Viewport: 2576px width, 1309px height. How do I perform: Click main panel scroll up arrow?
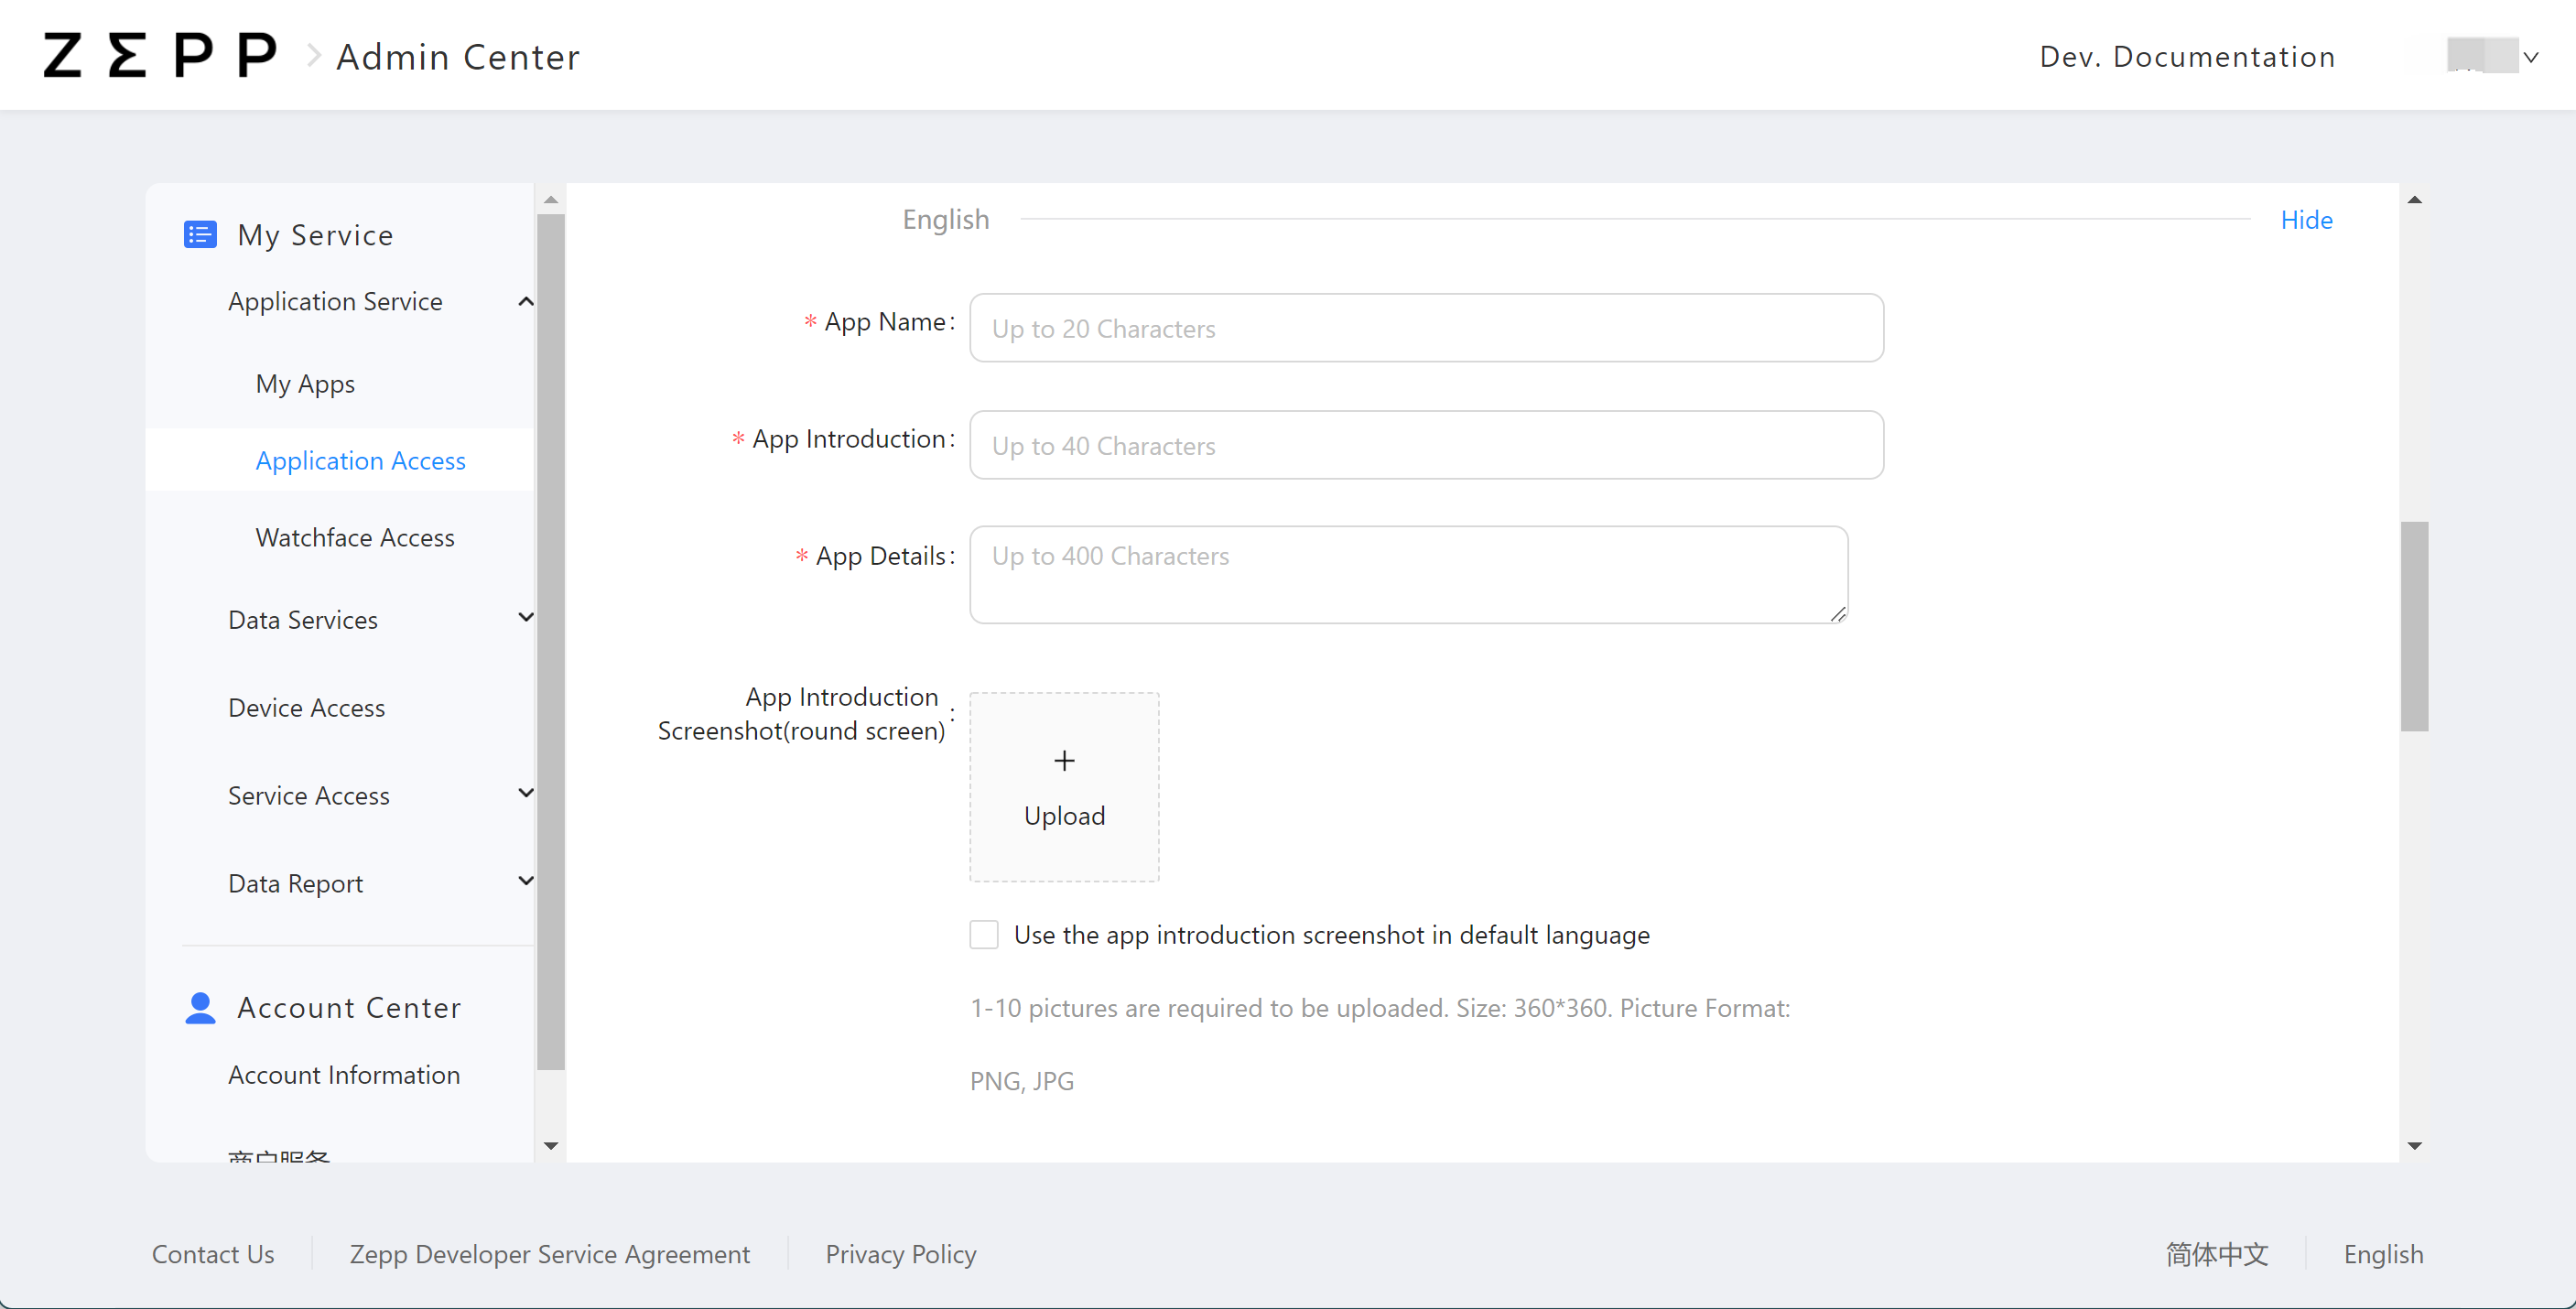pos(2414,199)
